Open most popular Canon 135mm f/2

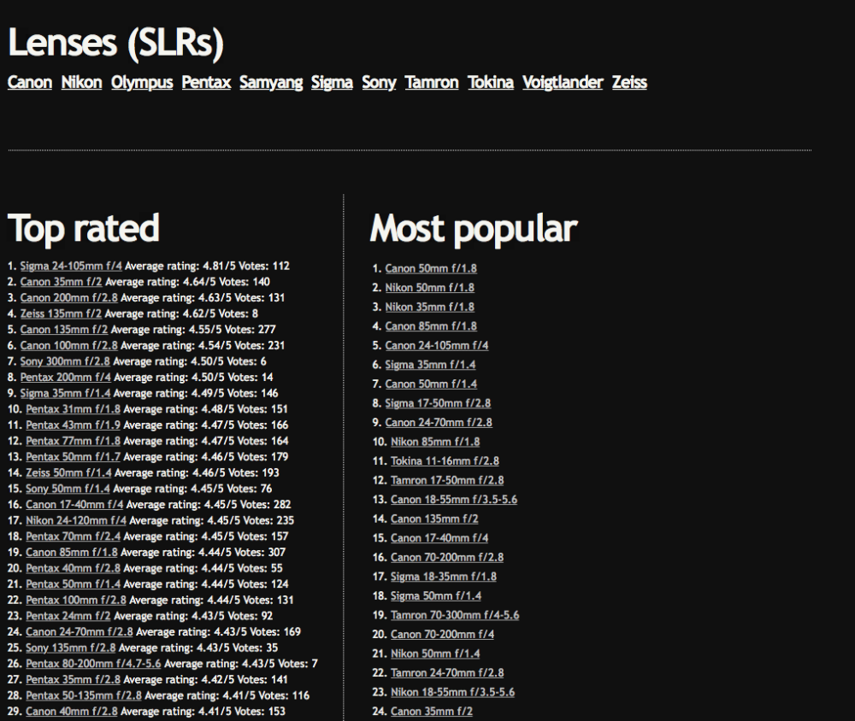(x=434, y=519)
